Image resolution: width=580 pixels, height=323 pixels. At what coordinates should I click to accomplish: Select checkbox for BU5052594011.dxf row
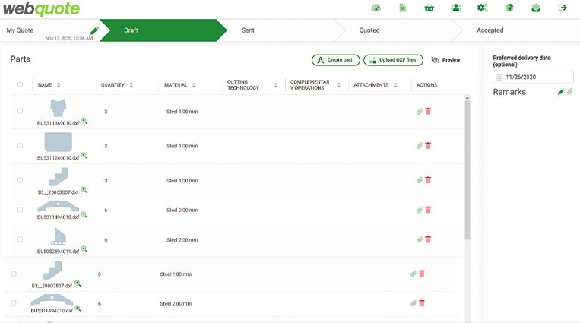point(21,239)
